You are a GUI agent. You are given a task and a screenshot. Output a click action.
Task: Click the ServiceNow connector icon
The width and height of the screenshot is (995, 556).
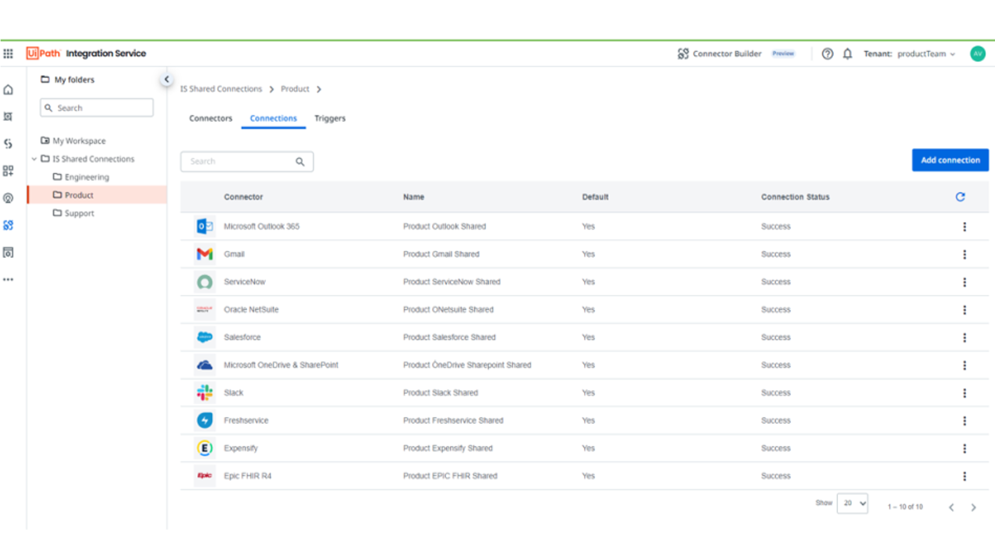click(205, 282)
